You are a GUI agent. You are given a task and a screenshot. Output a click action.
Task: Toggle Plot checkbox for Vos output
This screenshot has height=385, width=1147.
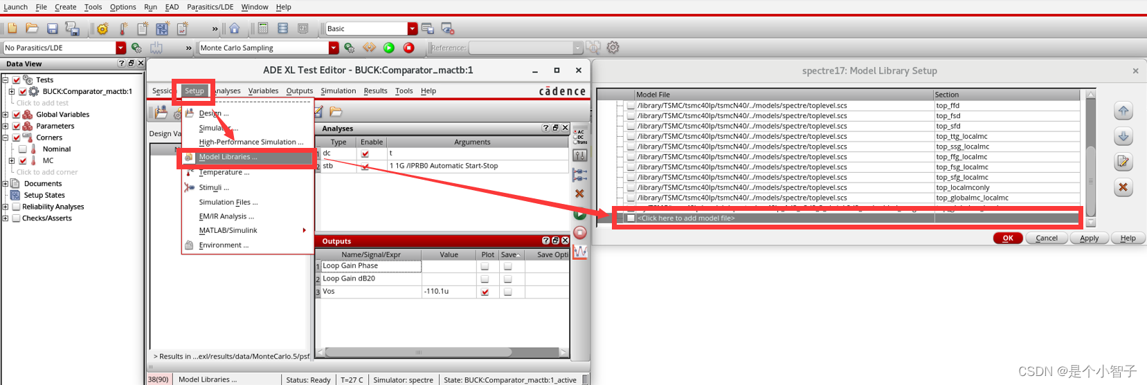point(485,292)
